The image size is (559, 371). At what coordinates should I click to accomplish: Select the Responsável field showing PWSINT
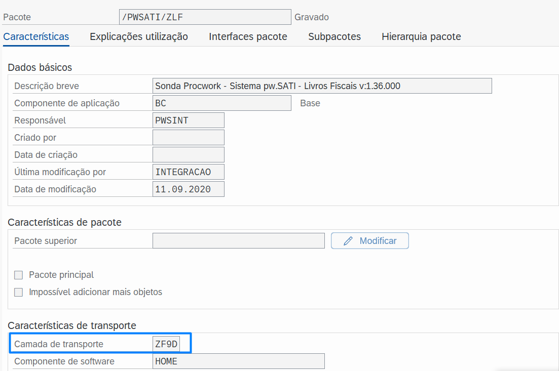pyautogui.click(x=188, y=120)
